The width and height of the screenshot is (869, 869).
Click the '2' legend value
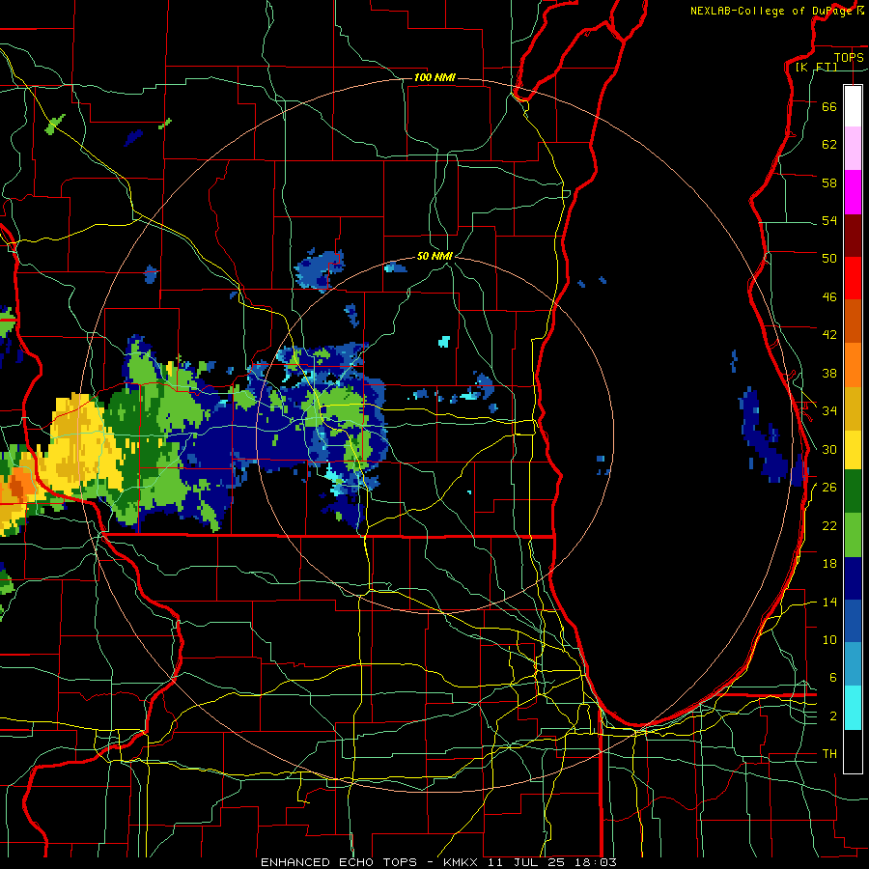(x=832, y=715)
